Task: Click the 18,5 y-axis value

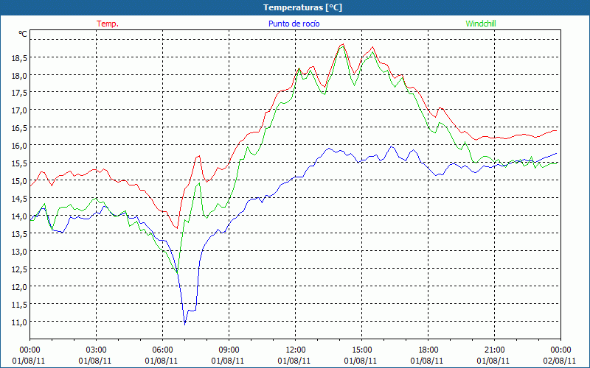Action: coord(19,58)
